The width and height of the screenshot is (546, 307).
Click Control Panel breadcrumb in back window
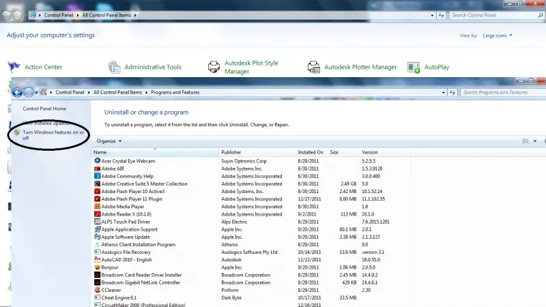click(59, 15)
